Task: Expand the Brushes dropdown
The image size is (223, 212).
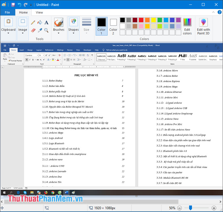Action: (x=59, y=33)
